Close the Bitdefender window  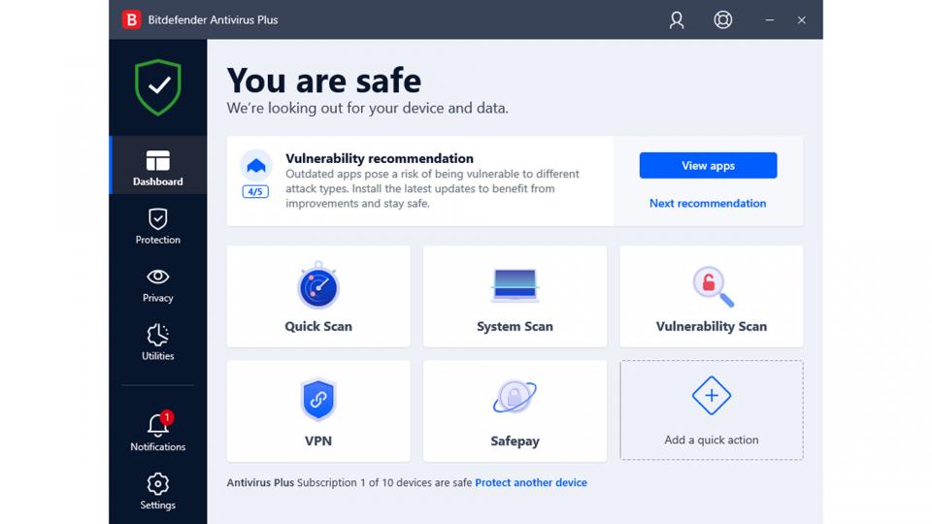coord(801,19)
